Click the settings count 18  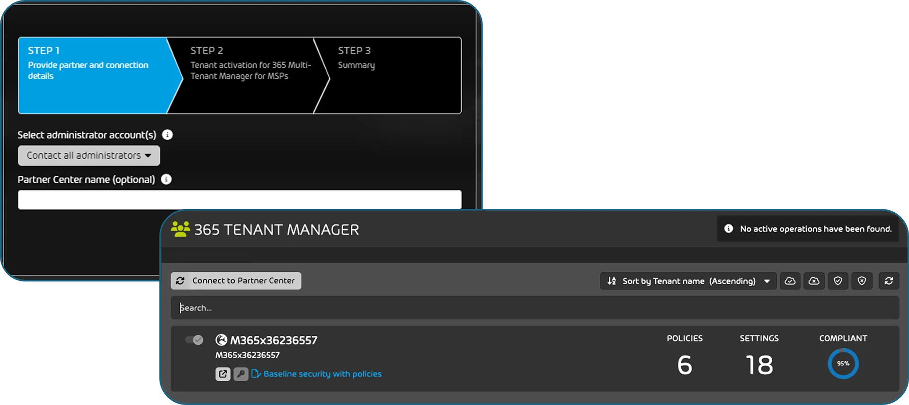[759, 365]
